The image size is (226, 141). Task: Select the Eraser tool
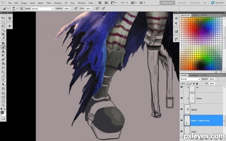3,59
